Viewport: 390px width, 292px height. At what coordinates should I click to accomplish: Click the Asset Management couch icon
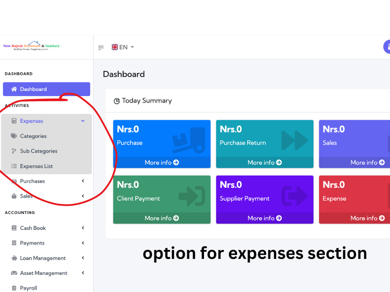point(14,273)
